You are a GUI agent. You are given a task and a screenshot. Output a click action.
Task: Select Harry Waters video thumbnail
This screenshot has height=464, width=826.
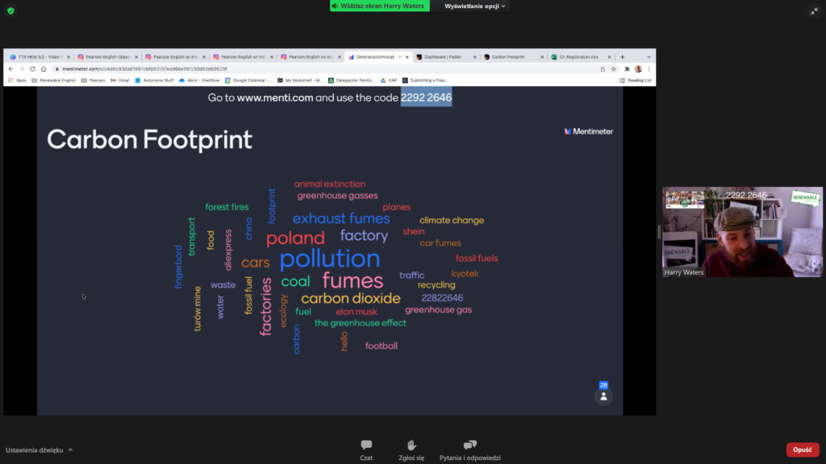(742, 232)
